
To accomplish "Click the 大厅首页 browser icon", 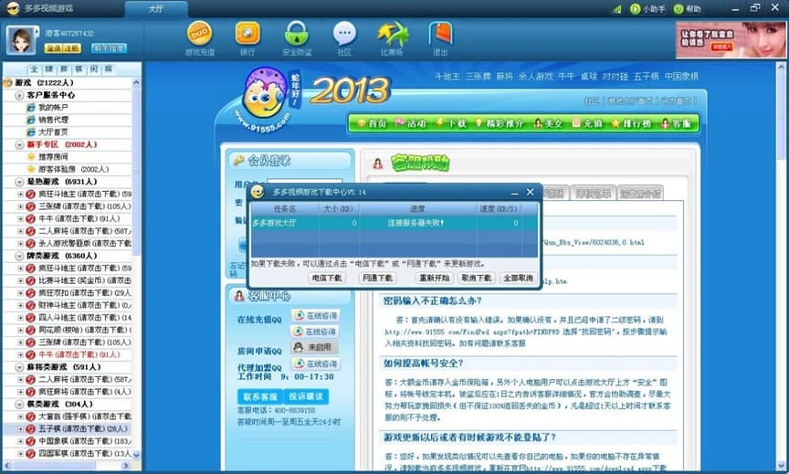I will click(x=31, y=132).
